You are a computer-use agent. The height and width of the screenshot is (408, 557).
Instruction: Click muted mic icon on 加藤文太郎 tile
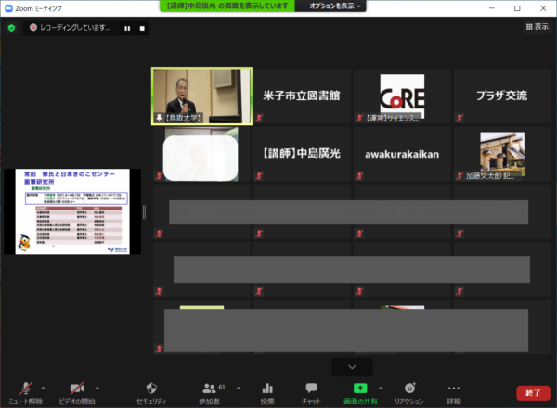click(x=460, y=175)
